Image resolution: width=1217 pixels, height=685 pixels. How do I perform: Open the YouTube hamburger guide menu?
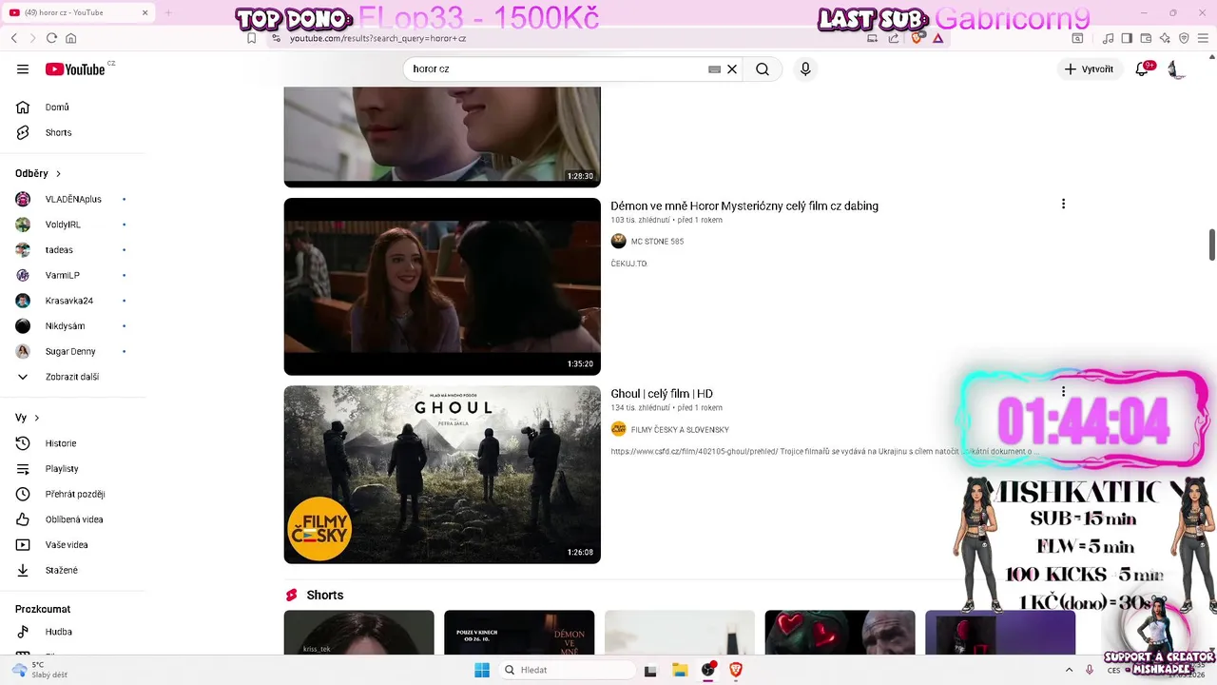23,68
